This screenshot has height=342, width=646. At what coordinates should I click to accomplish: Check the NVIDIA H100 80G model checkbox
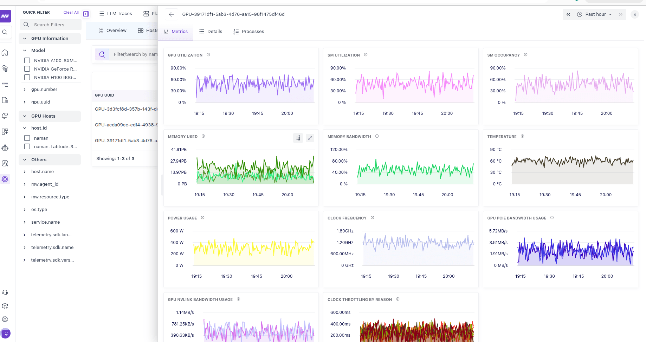(27, 77)
